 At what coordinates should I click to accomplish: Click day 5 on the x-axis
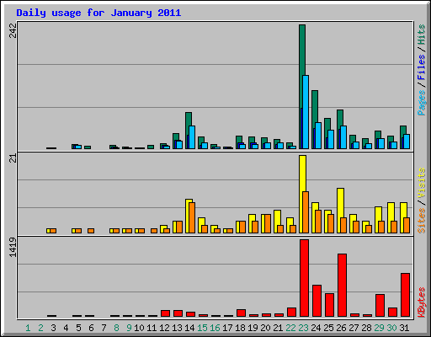tap(78, 328)
